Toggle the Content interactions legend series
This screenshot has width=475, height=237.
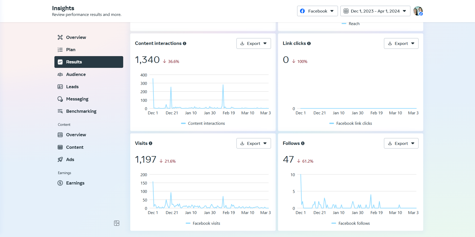pos(203,123)
